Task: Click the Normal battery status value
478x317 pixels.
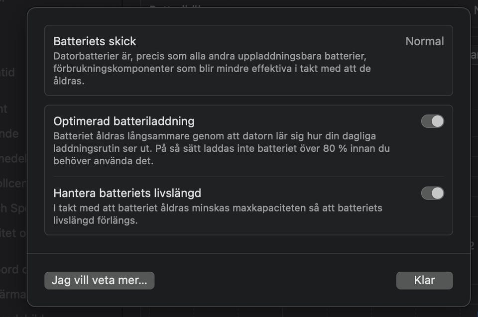Action: coord(424,41)
